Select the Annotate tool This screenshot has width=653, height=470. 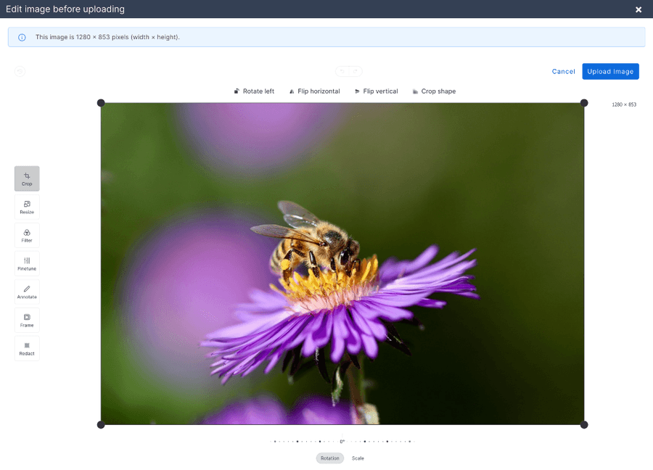(27, 290)
